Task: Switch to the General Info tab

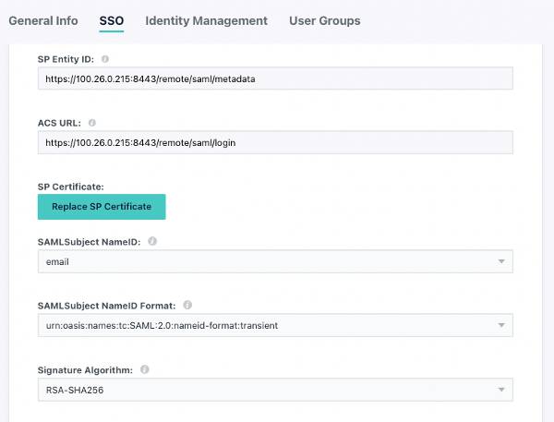Action: point(42,20)
